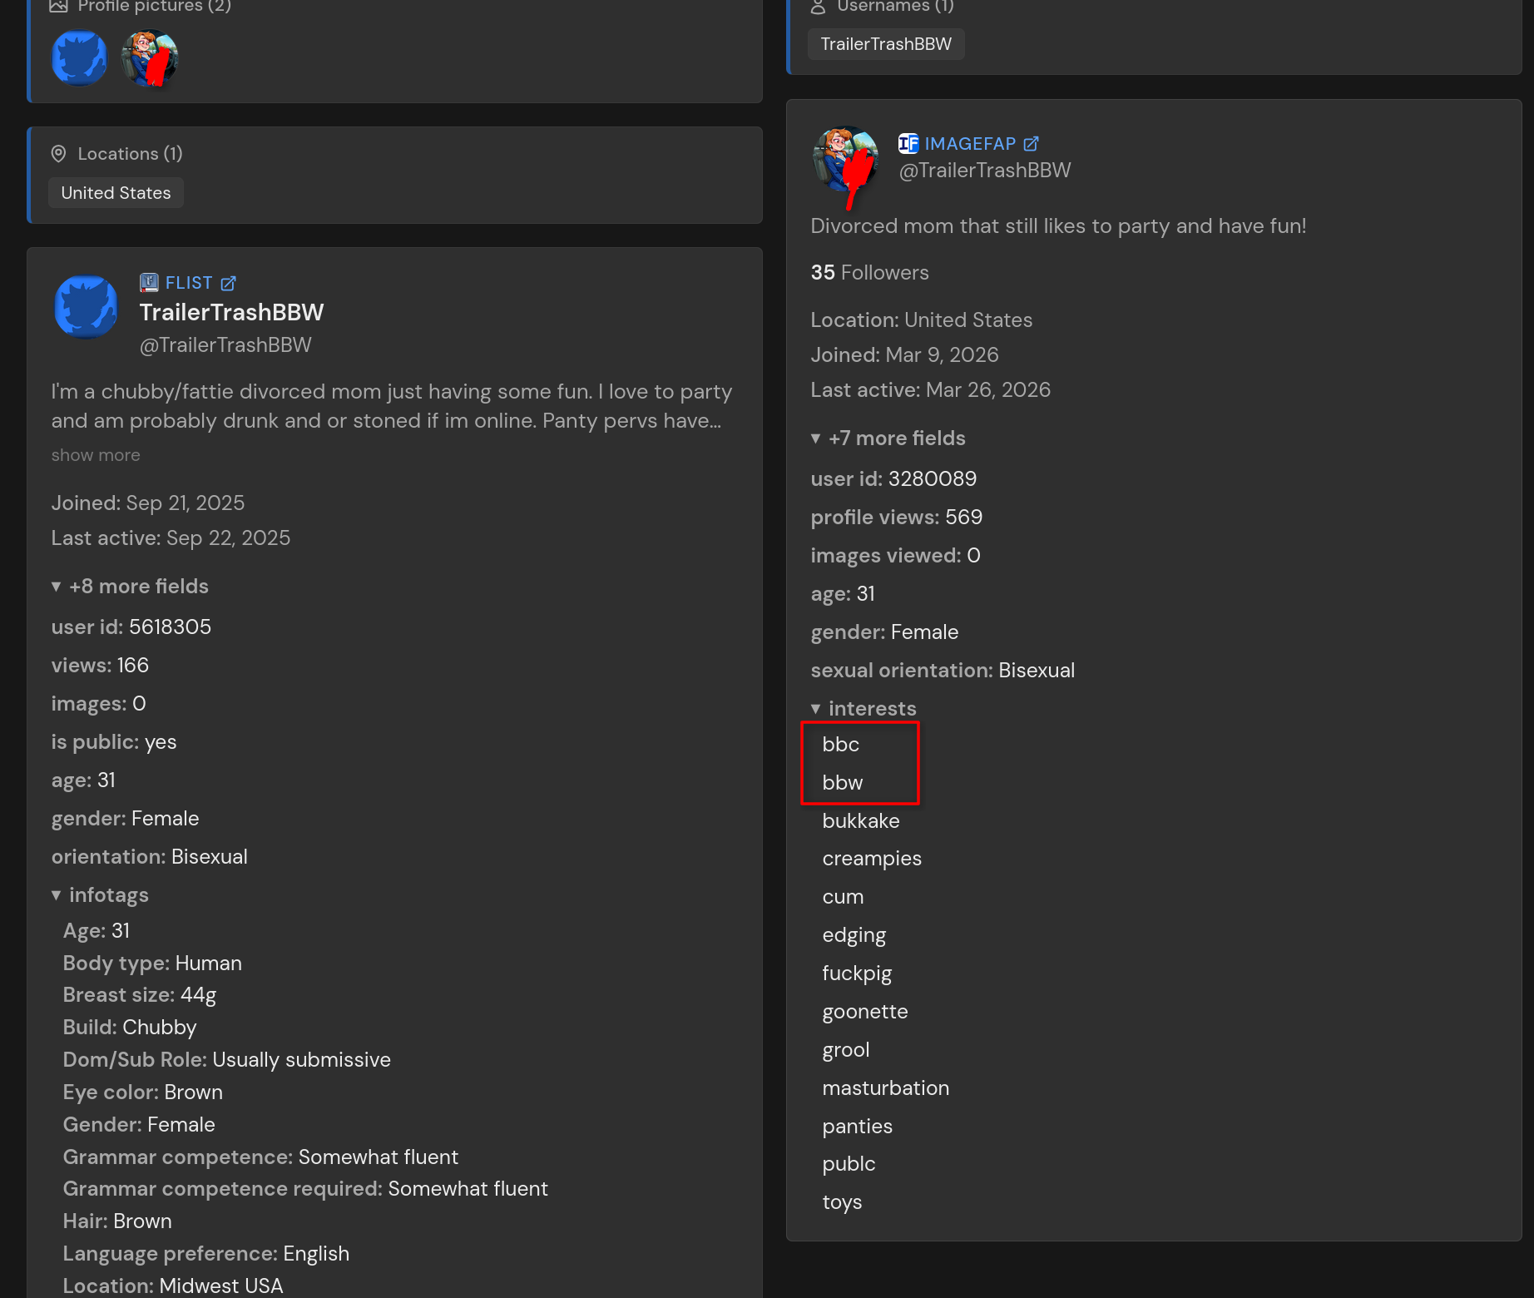
Task: Select the second profile picture thumbnail
Action: (150, 58)
